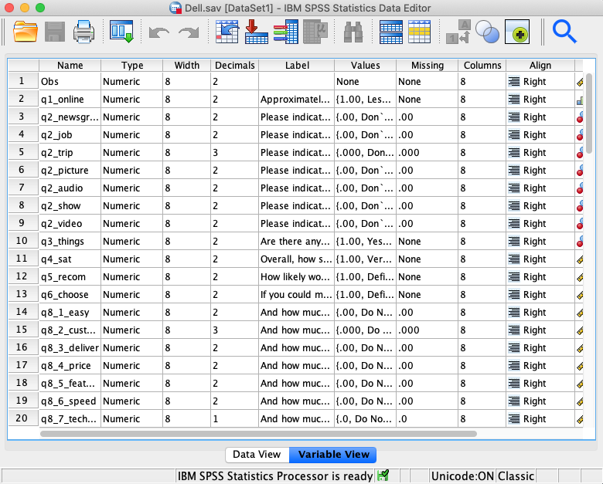This screenshot has height=484, width=603.
Task: Click Go to Case icon
Action: point(227,32)
